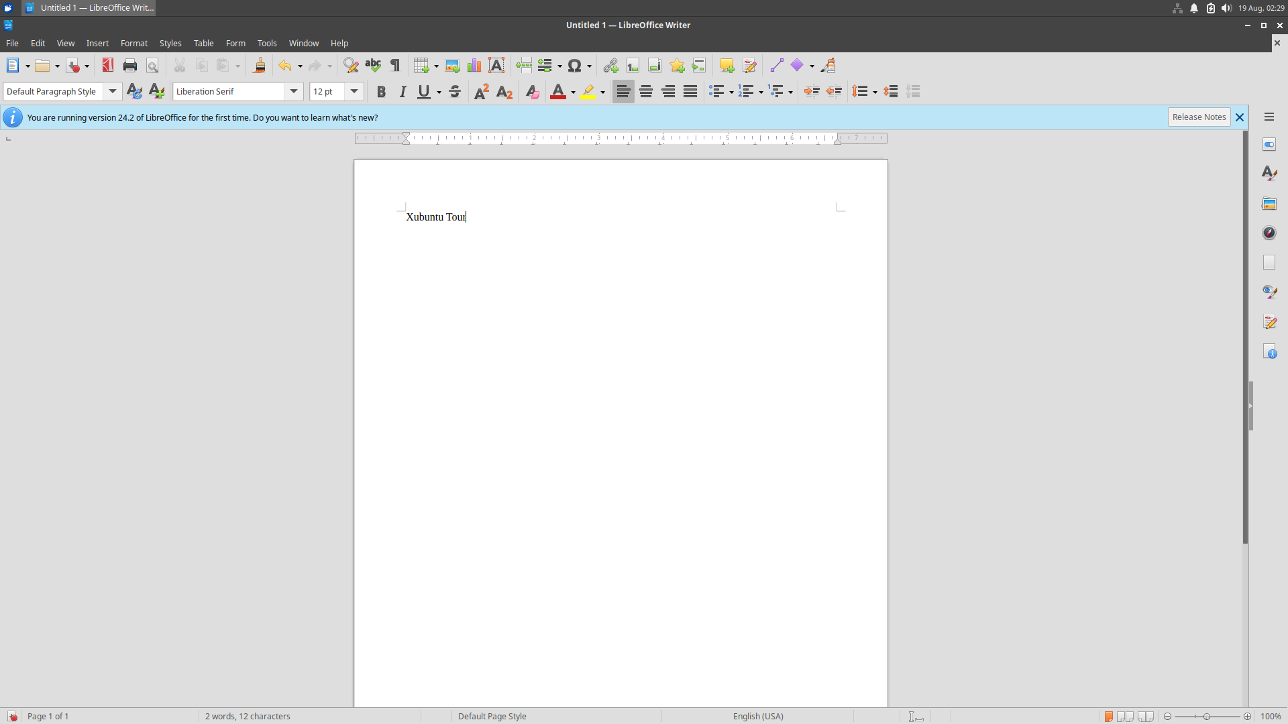This screenshot has width=1288, height=724.
Task: Click the Insert Chart icon
Action: tap(474, 65)
